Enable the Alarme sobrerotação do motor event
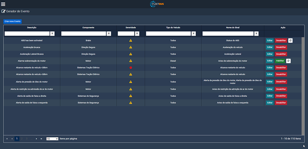The image size is (308, 149). click(x=280, y=61)
